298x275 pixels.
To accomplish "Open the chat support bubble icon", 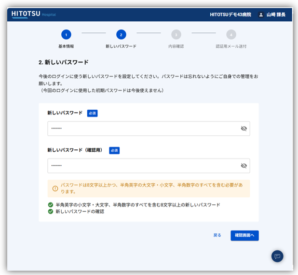I will click(x=277, y=256).
